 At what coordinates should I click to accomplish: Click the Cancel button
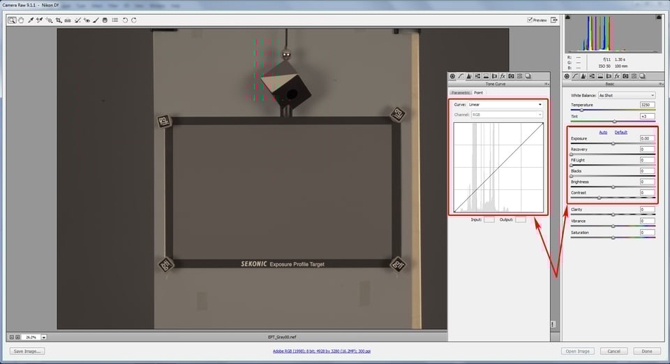coord(613,351)
